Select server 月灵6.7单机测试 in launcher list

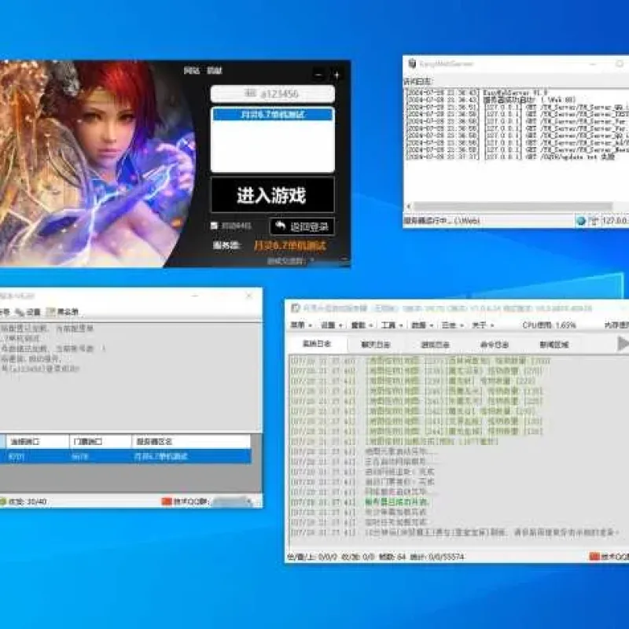[273, 115]
